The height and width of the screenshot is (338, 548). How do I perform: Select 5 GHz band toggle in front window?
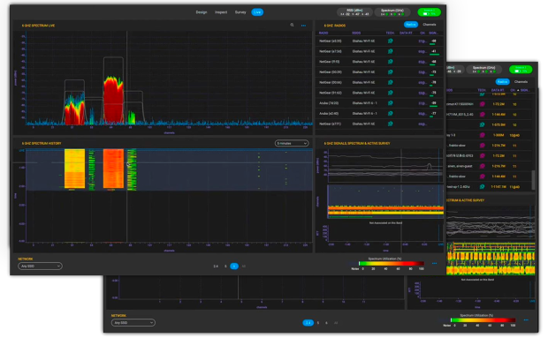(x=225, y=267)
